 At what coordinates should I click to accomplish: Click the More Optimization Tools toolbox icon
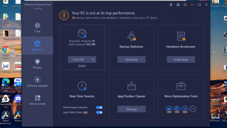pyautogui.click(x=181, y=86)
